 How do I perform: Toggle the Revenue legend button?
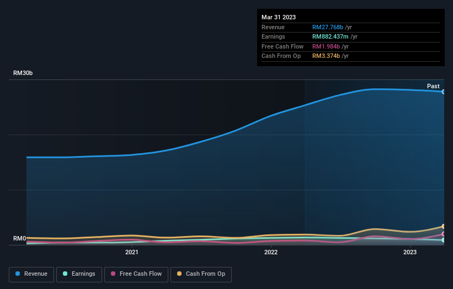pos(31,274)
